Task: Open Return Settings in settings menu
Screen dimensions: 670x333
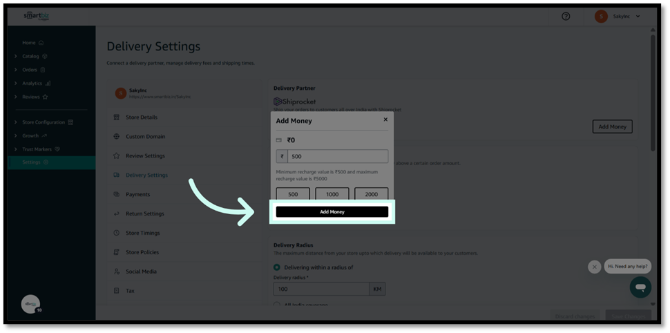Action: click(144, 214)
